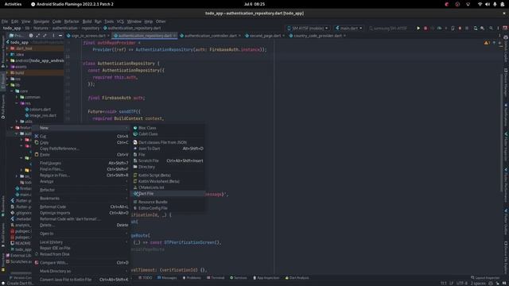Click the Search Everywhere magnifier icon

point(491,29)
